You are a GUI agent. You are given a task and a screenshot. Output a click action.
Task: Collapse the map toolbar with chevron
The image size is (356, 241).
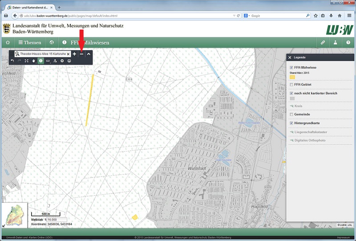[89, 54]
